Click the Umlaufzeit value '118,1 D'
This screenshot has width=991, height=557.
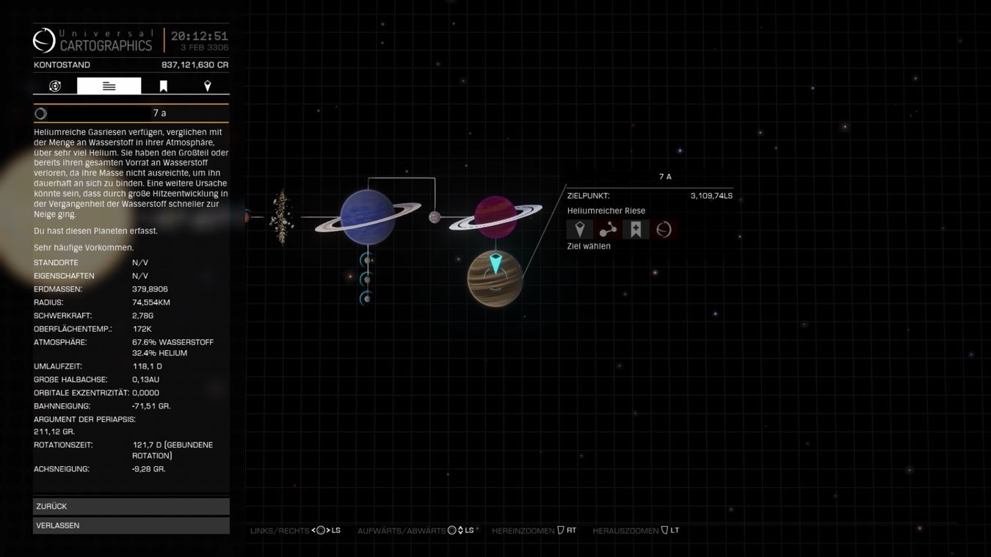(x=148, y=366)
